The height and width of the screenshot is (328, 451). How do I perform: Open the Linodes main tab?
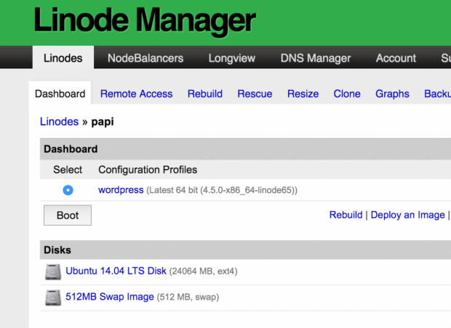[63, 57]
